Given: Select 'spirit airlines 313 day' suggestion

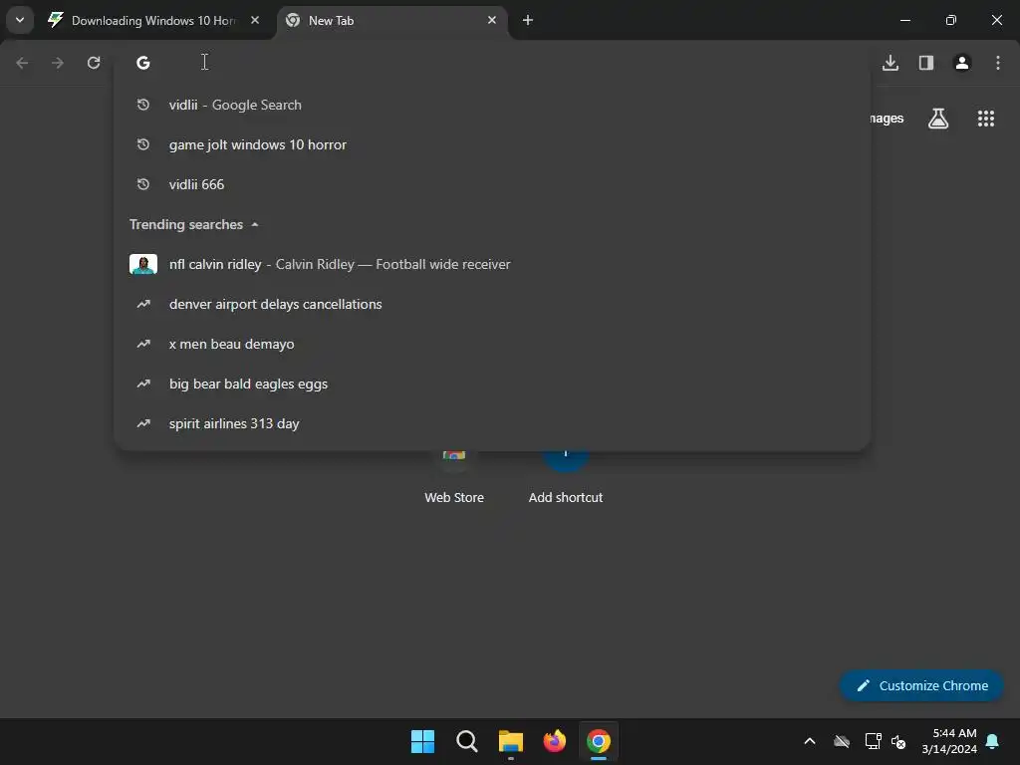Looking at the screenshot, I should [x=492, y=423].
